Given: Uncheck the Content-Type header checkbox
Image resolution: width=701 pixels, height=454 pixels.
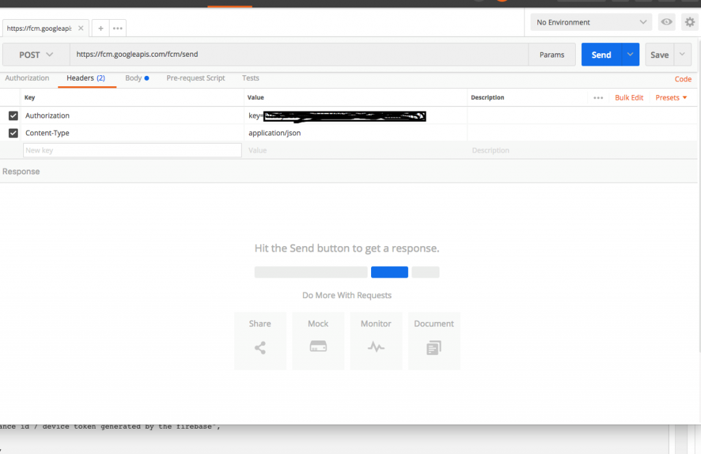Looking at the screenshot, I should pos(12,133).
